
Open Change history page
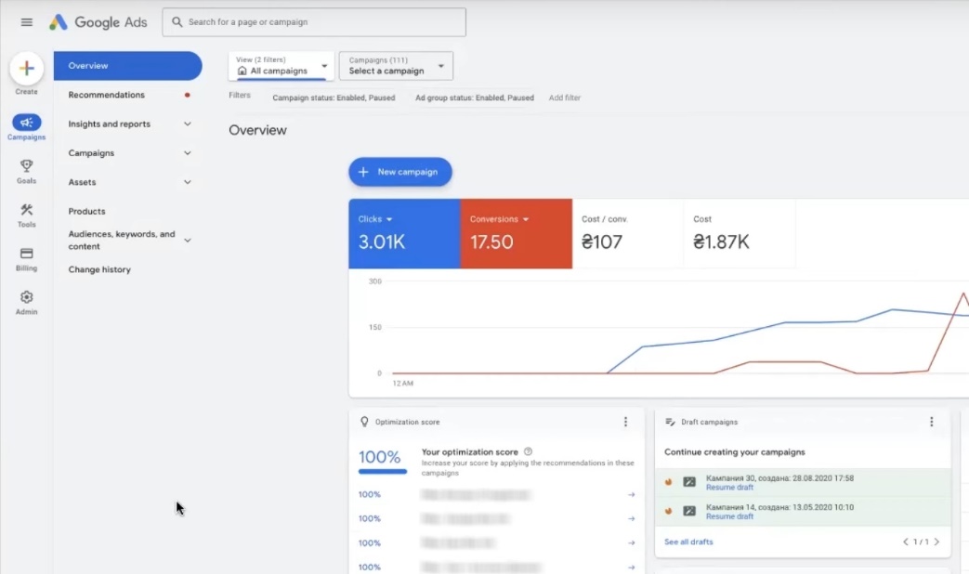(99, 269)
